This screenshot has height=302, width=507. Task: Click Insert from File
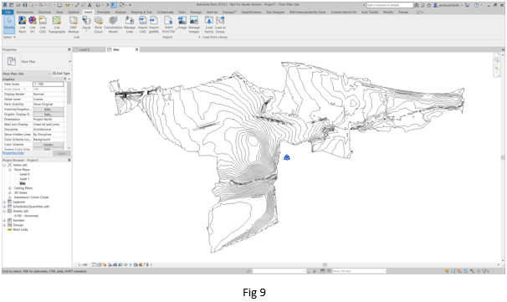click(x=168, y=24)
